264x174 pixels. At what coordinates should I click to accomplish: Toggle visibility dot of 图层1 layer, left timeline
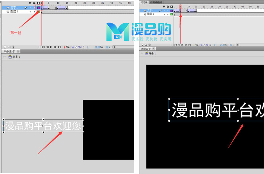pos(30,12)
